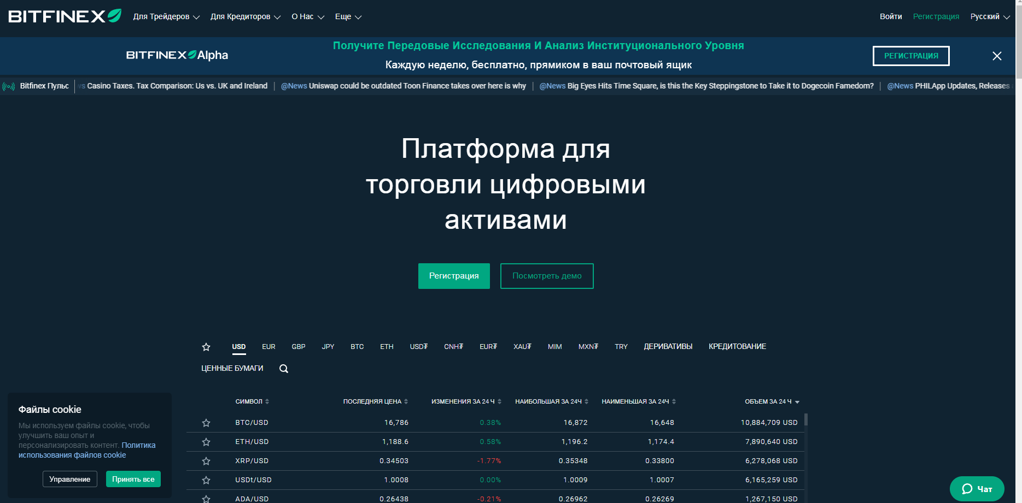This screenshot has height=503, width=1022.
Task: Click the Посмотреть демо button
Action: coord(547,276)
